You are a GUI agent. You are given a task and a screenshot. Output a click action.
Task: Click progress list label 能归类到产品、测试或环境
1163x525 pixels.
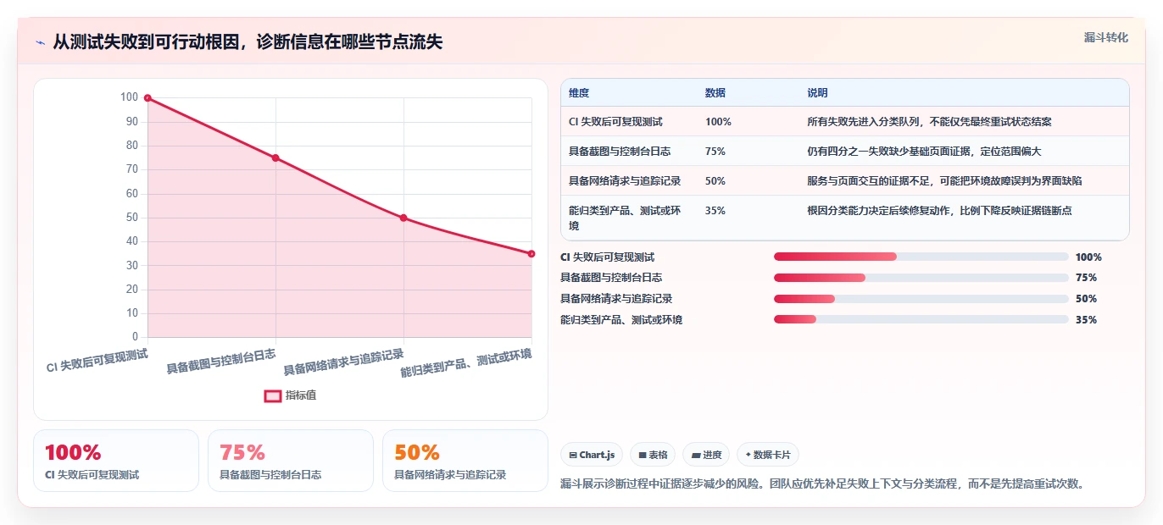[621, 319]
